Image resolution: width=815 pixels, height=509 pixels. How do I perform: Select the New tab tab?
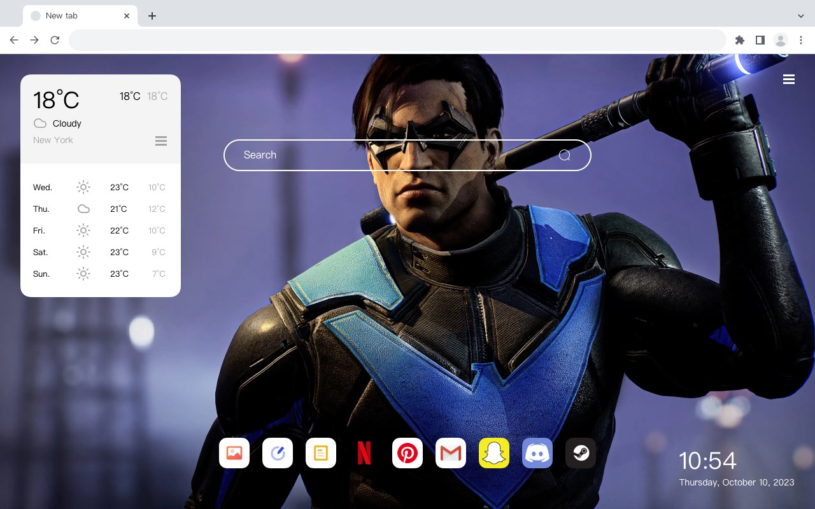[x=80, y=16]
